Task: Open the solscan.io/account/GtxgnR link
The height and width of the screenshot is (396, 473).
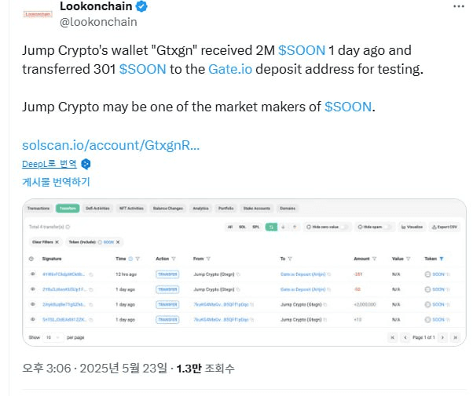Action: (111, 145)
